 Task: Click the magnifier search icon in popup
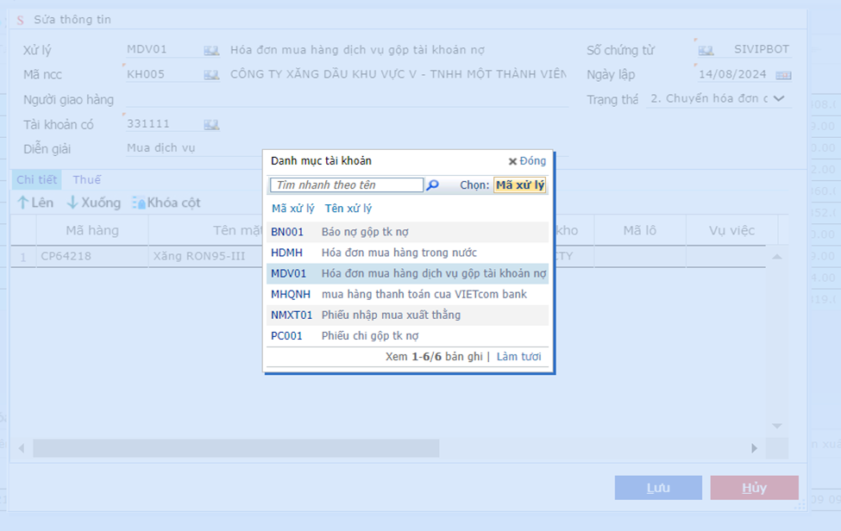tap(433, 185)
